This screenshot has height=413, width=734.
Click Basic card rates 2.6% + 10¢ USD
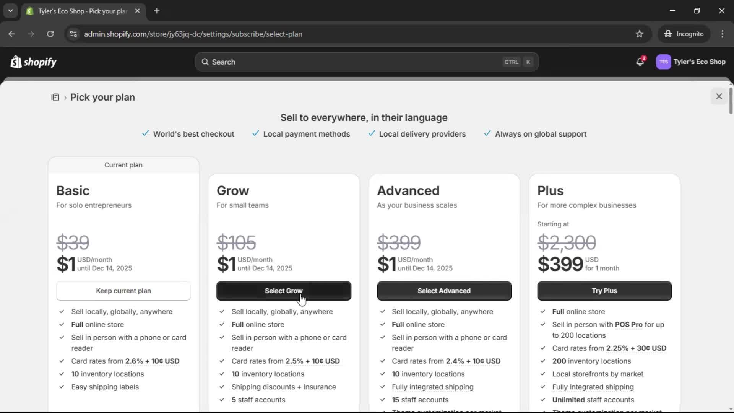(x=152, y=361)
